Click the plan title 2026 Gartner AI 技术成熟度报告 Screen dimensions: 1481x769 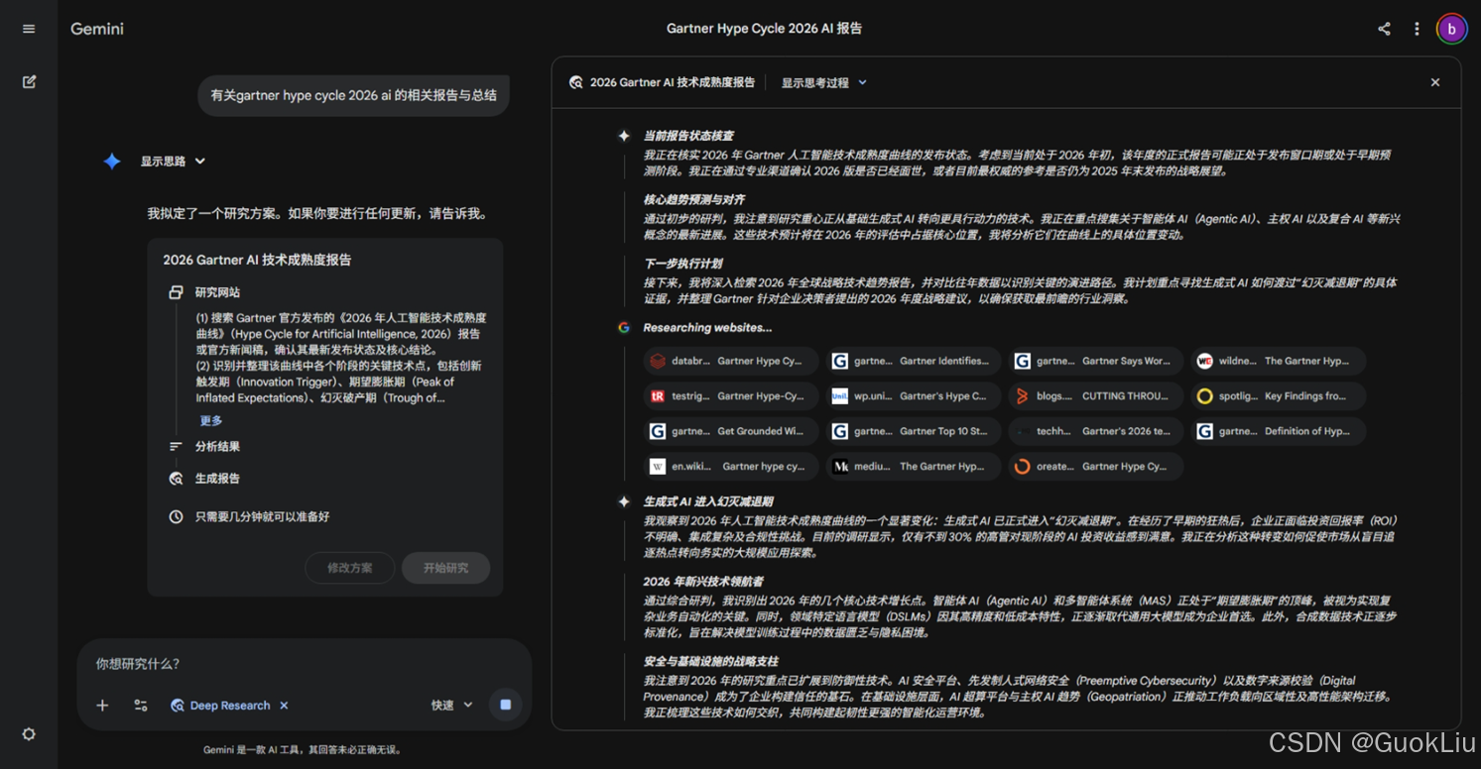(257, 260)
